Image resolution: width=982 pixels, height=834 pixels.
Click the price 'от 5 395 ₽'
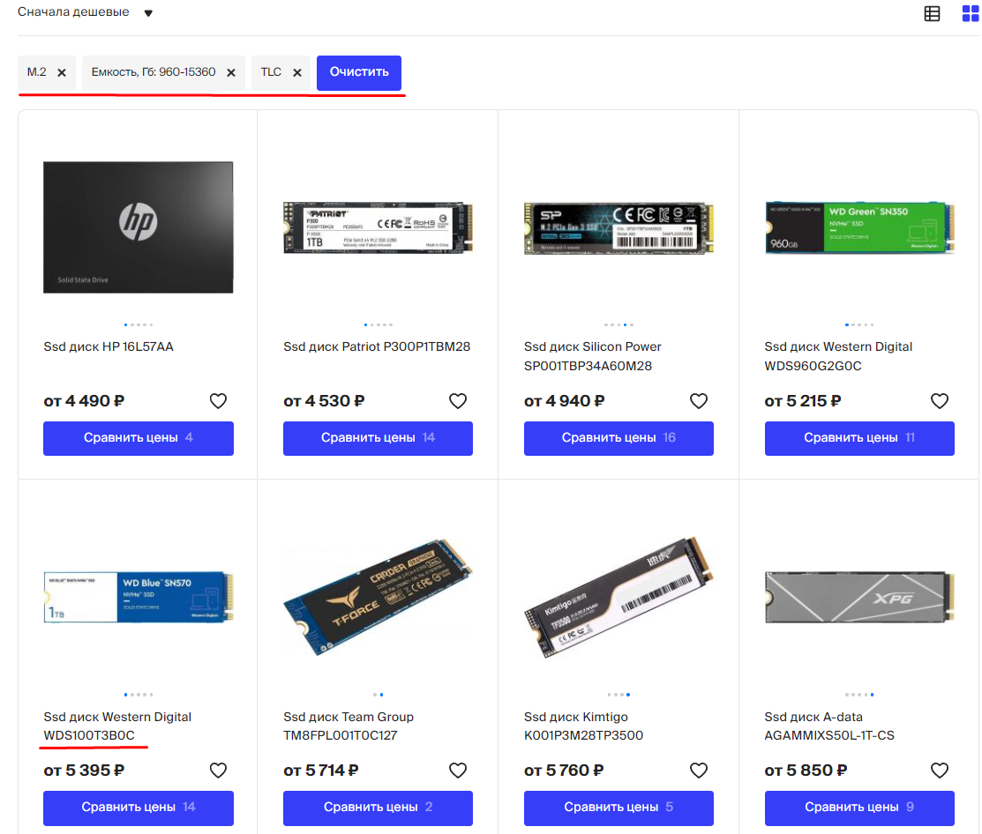tap(84, 771)
